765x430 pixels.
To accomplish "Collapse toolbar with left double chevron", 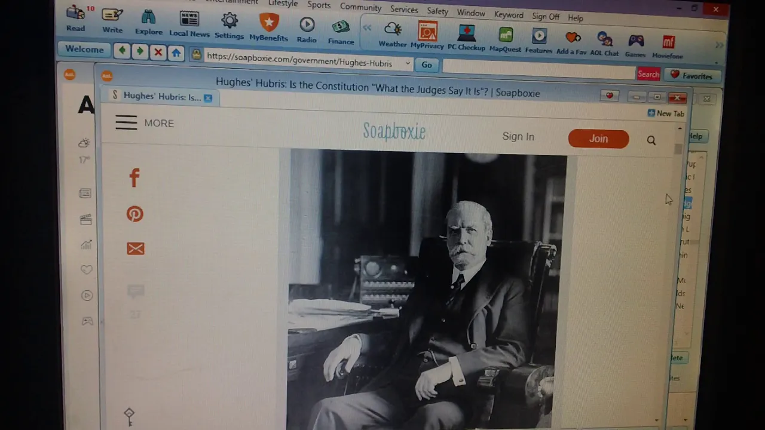I will coord(367,27).
